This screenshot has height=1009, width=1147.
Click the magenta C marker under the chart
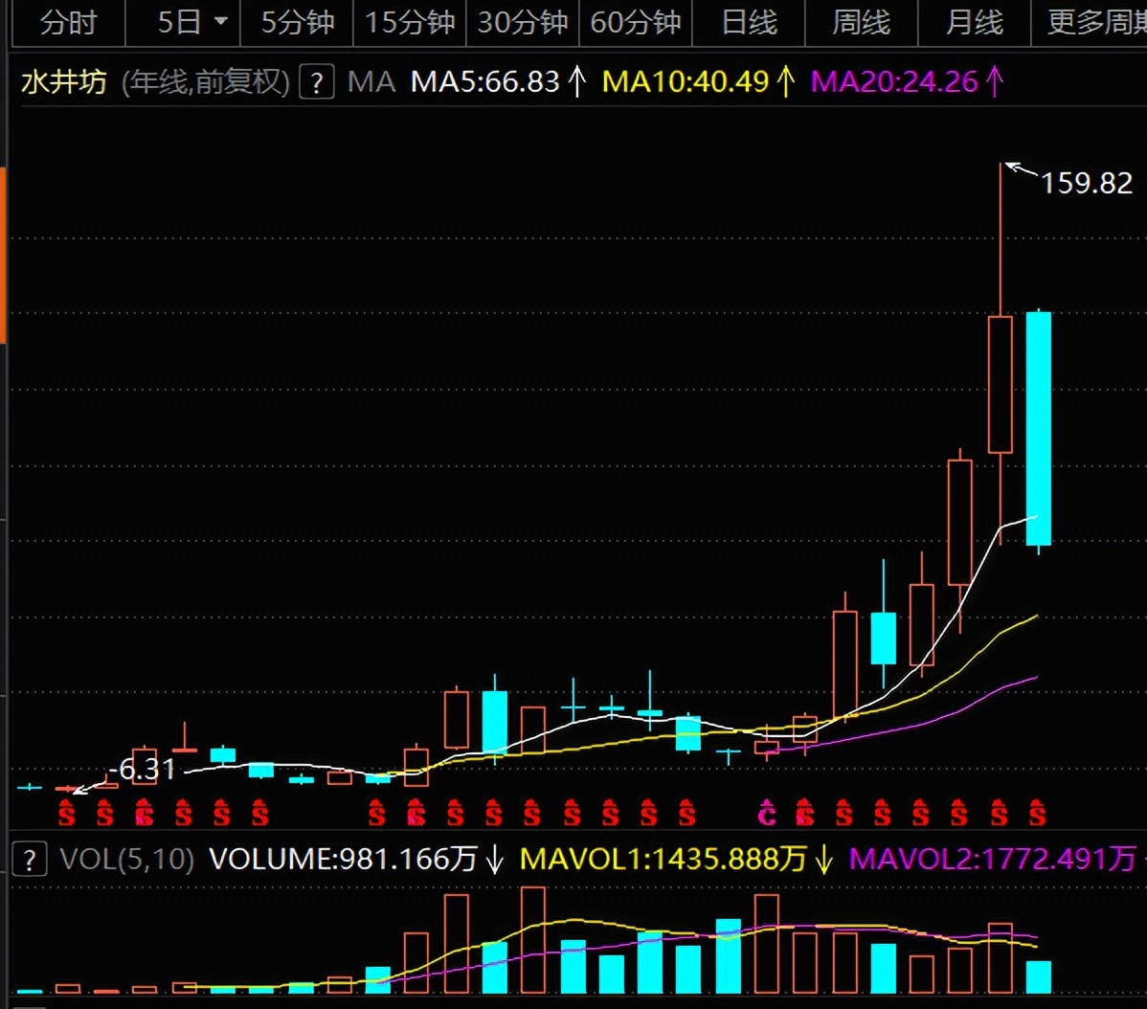(x=767, y=814)
